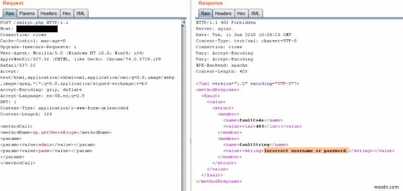The width and height of the screenshot is (403, 191).
Task: Click the 'Content-Length: 164' request header
Action: (x=26, y=114)
